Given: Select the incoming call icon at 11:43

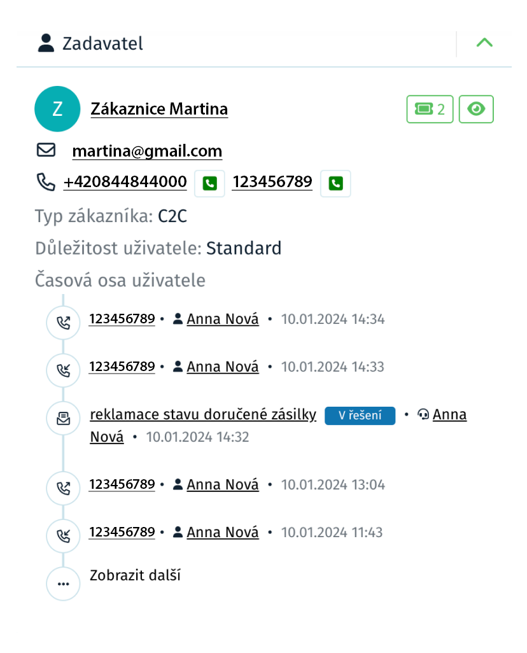Looking at the screenshot, I should [x=63, y=535].
